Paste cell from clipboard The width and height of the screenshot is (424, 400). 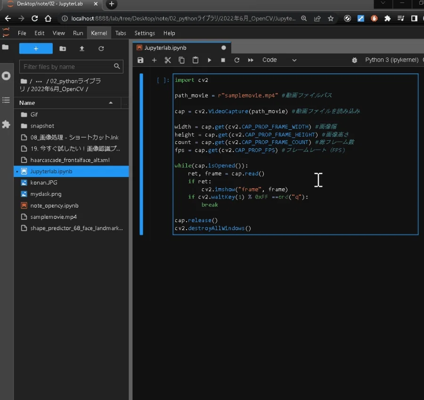[195, 60]
